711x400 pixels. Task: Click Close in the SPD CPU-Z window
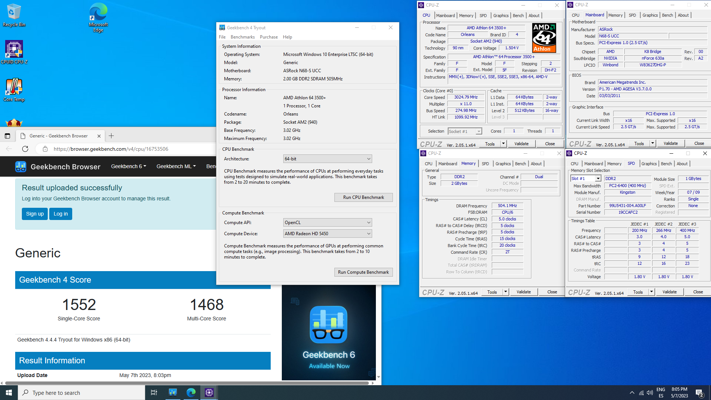point(698,292)
